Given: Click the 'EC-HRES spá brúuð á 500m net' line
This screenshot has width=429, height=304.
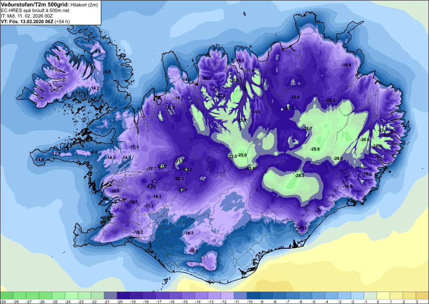Looking at the screenshot, I should point(35,10).
